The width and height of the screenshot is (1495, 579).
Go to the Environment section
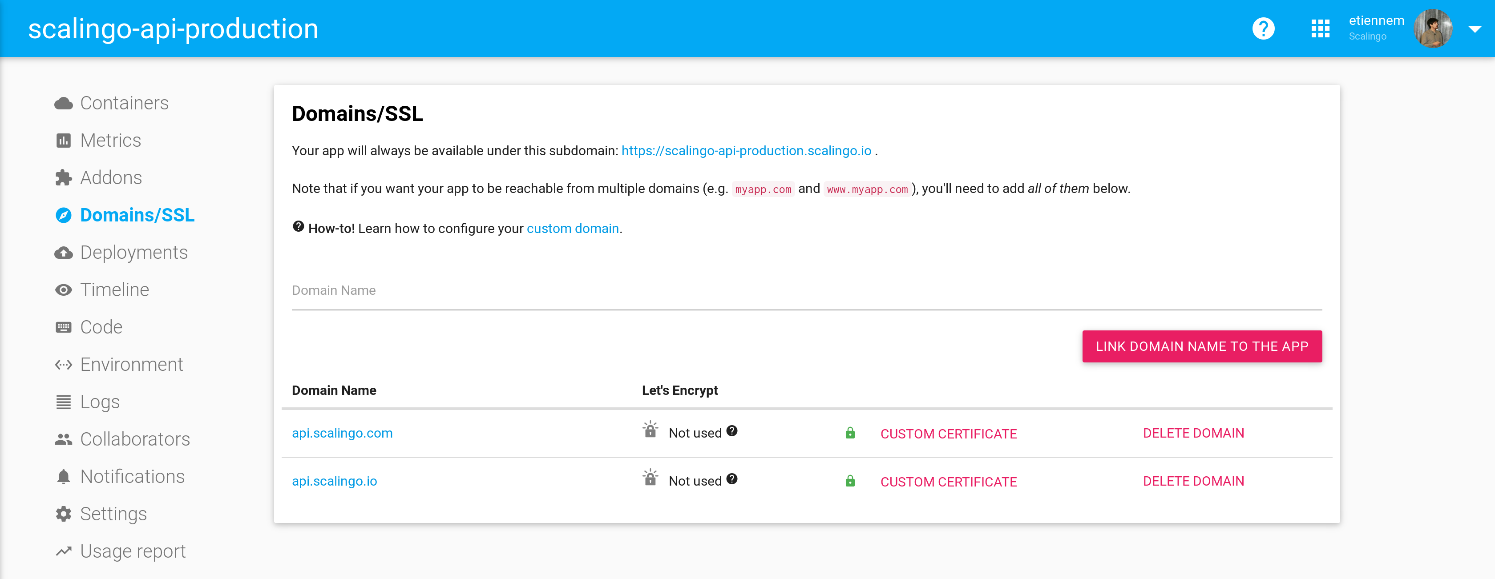point(132,364)
